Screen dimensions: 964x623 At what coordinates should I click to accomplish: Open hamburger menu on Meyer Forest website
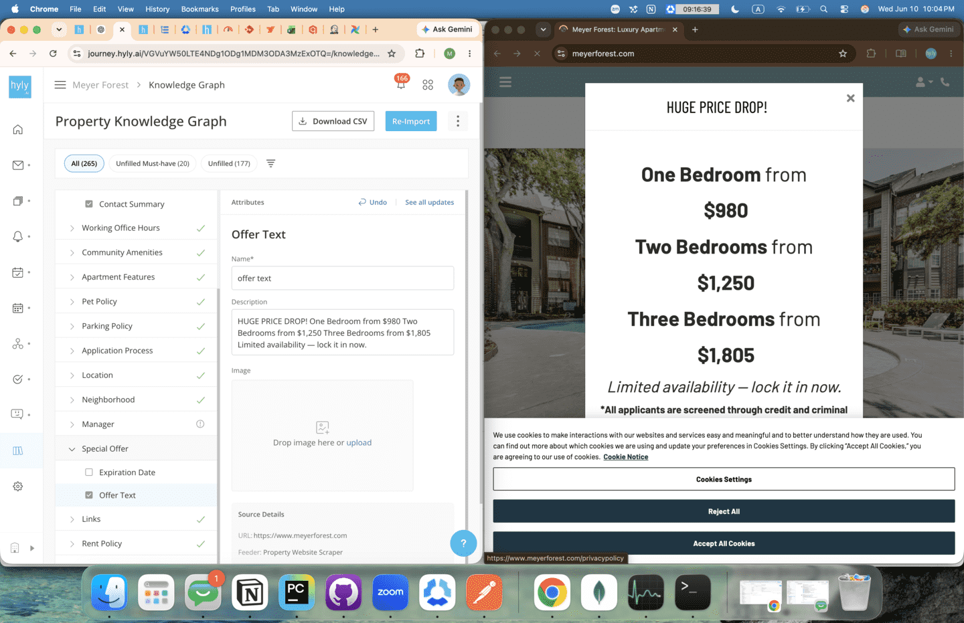click(505, 82)
